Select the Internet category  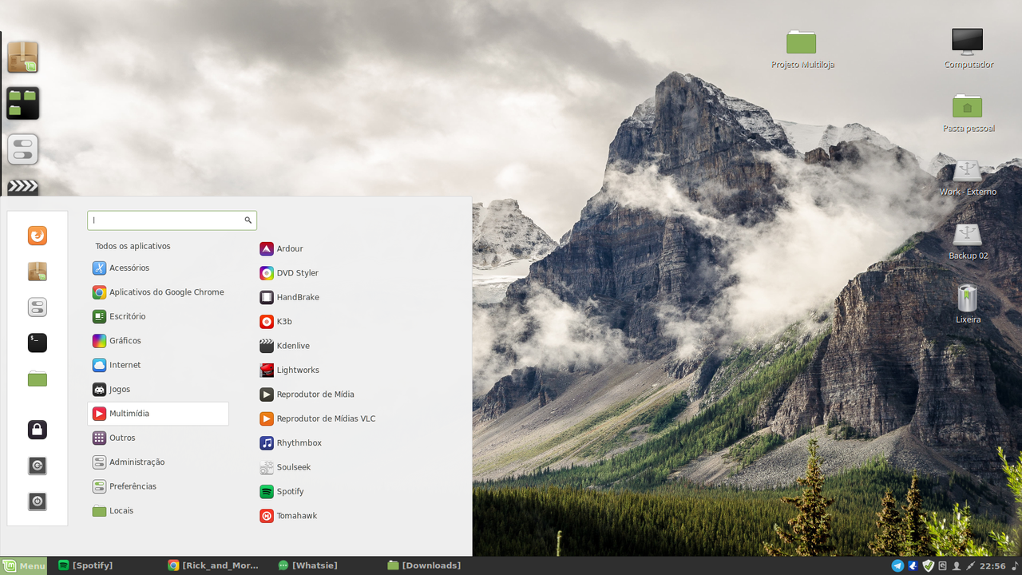tap(158, 365)
